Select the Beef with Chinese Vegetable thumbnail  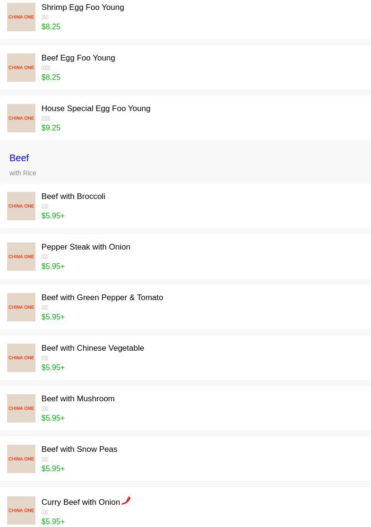(x=21, y=358)
